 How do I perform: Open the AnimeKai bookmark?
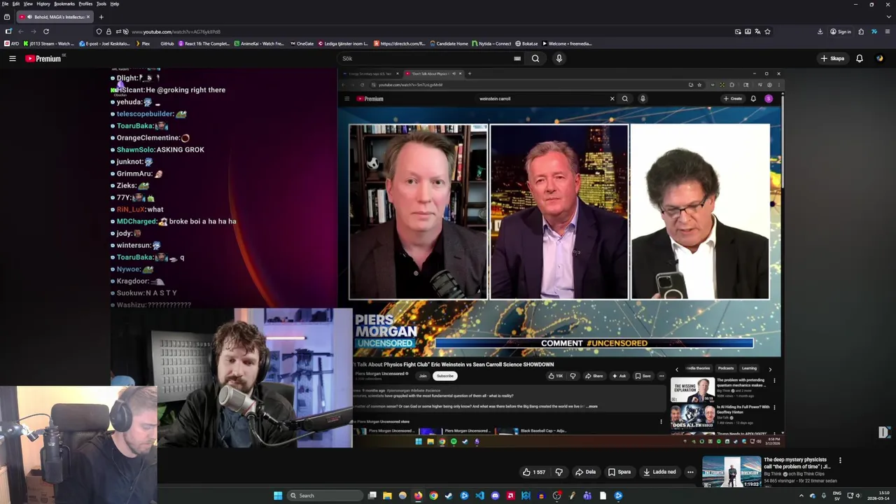259,43
